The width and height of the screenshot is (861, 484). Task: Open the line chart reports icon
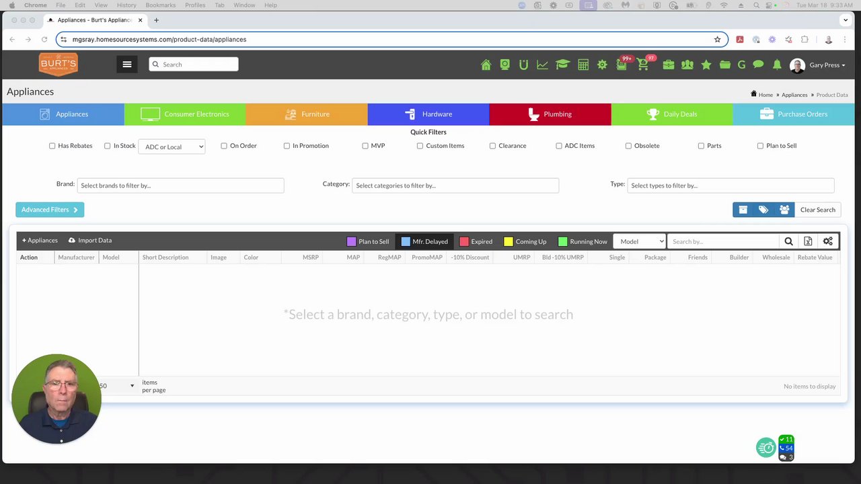(542, 65)
